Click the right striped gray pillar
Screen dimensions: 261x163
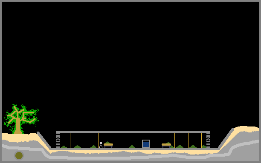[x=208, y=141]
